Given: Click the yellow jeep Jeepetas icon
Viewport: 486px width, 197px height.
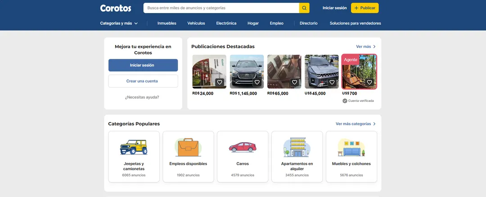Looking at the screenshot, I should click(x=134, y=147).
